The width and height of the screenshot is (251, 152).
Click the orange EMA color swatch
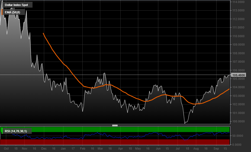point(2,12)
